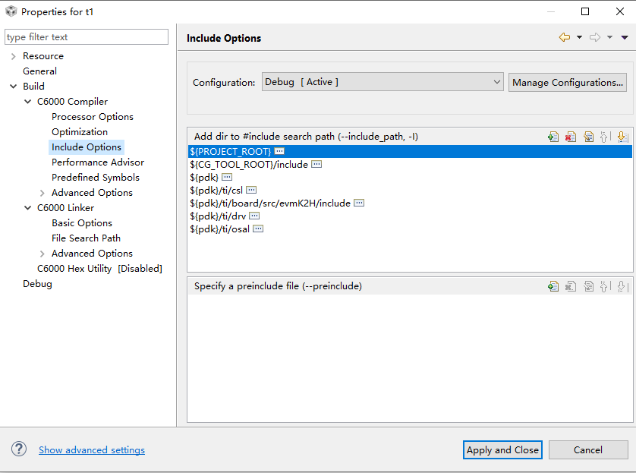The height and width of the screenshot is (473, 636).
Task: Click the type filter text field
Action: pyautogui.click(x=87, y=37)
